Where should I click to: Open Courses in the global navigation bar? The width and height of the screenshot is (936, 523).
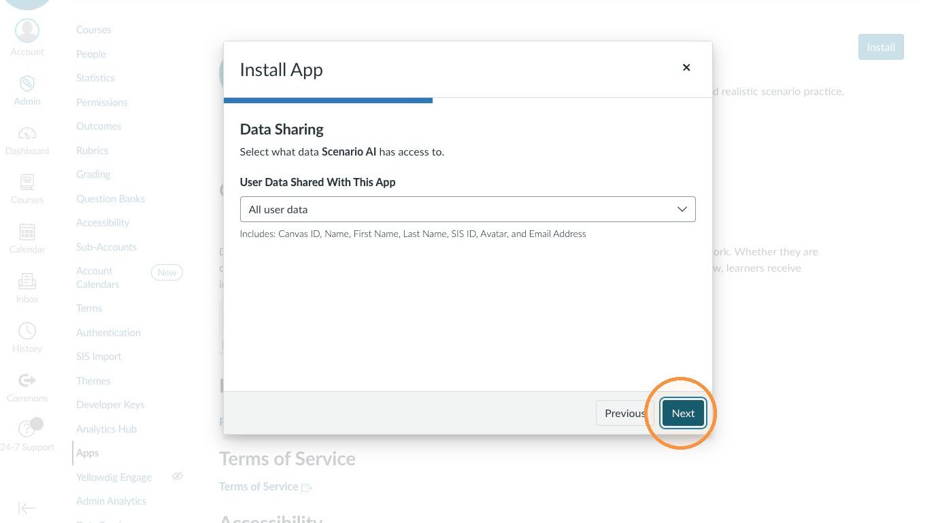[x=27, y=190]
